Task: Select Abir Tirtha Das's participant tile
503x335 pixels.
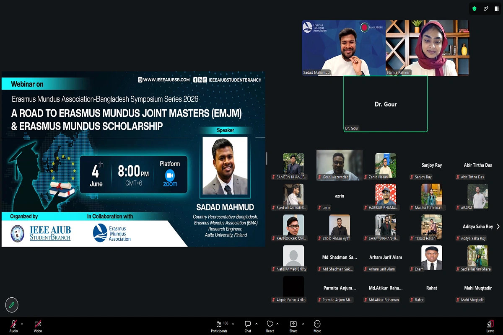Action: (478, 166)
